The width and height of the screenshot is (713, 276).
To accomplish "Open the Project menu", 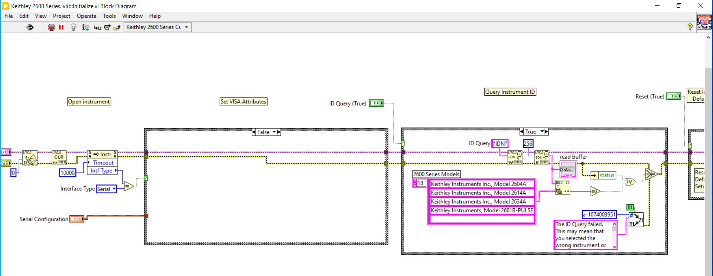I will (62, 16).
